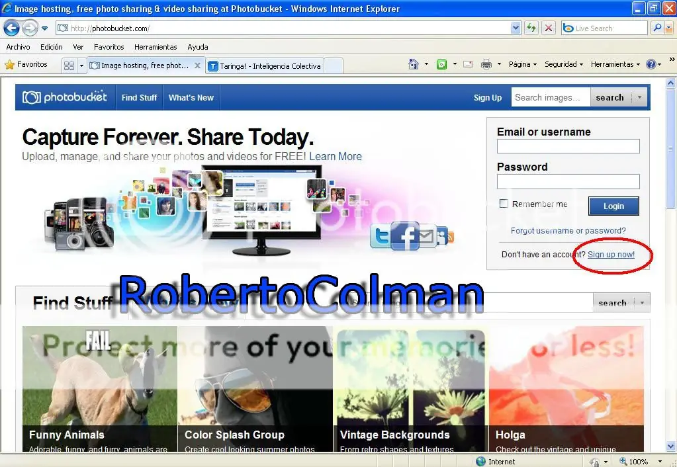Open the Herramientas command bar dropdown
The image size is (677, 467).
[x=615, y=64]
